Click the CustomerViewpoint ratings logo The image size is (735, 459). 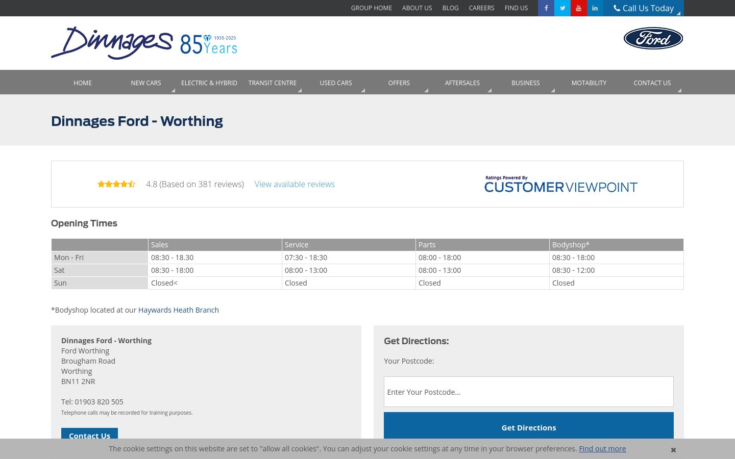tap(560, 185)
